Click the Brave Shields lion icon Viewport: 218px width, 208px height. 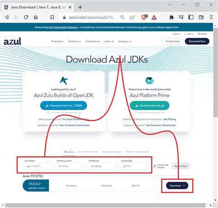click(x=143, y=17)
